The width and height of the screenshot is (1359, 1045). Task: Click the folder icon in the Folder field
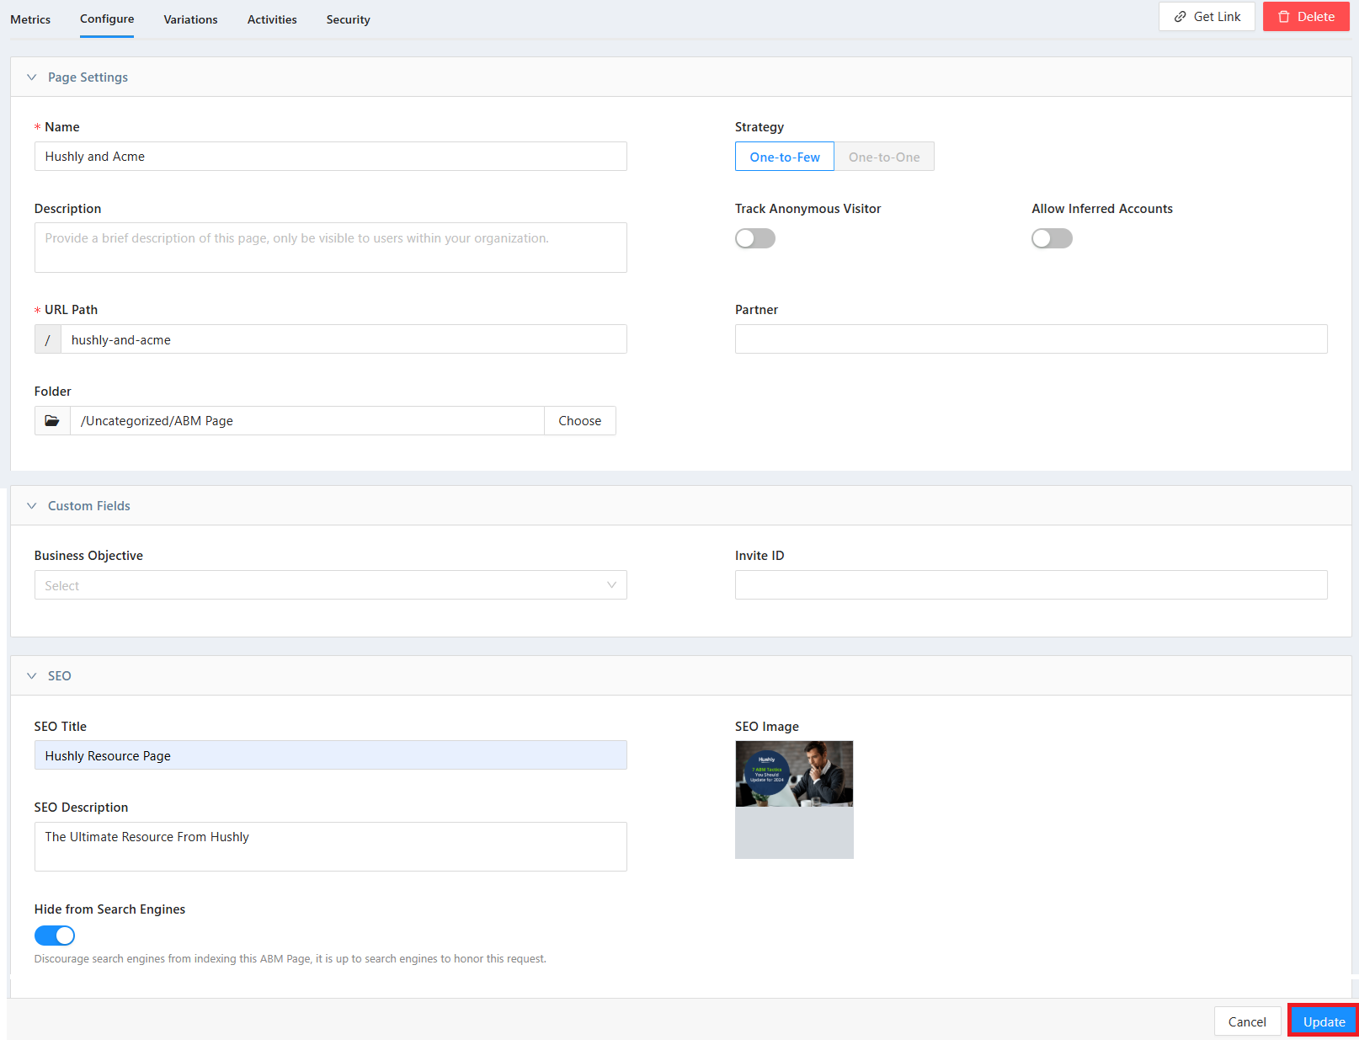[52, 421]
